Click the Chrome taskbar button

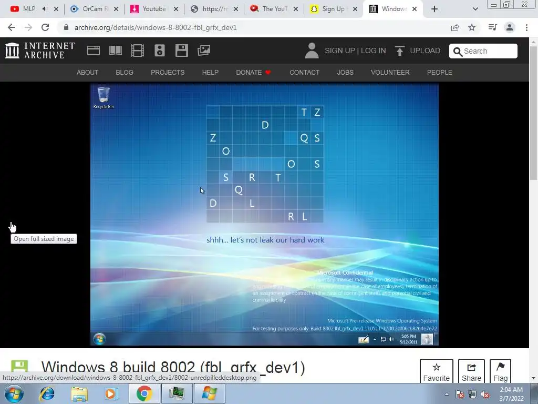coord(144,393)
